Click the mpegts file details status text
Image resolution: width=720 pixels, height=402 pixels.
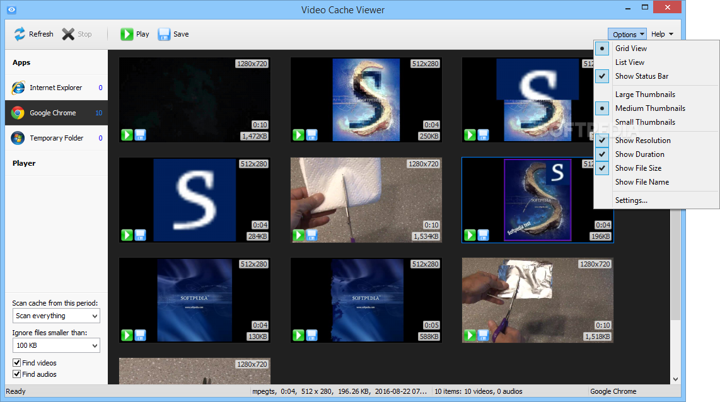[339, 391]
